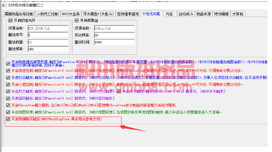This screenshot has width=272, height=152.
Task: Open the 怪物爆率透视 tab
Action: point(128,14)
